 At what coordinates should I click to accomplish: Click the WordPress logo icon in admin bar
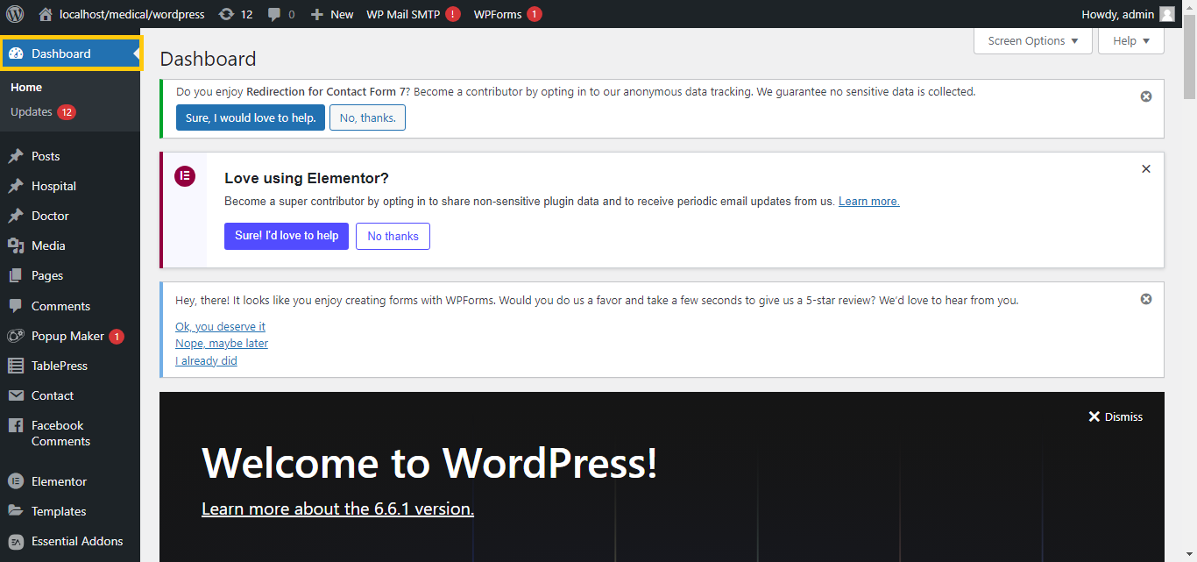pyautogui.click(x=15, y=14)
